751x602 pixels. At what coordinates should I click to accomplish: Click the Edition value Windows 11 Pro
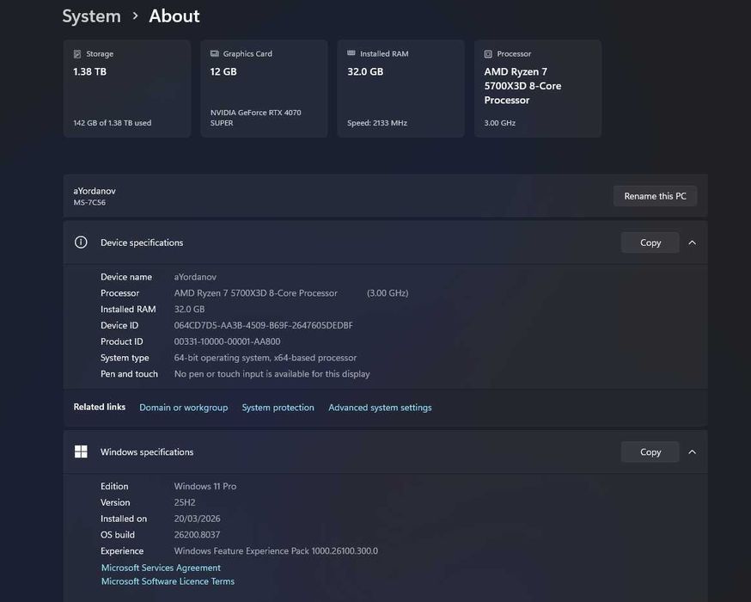coord(205,486)
